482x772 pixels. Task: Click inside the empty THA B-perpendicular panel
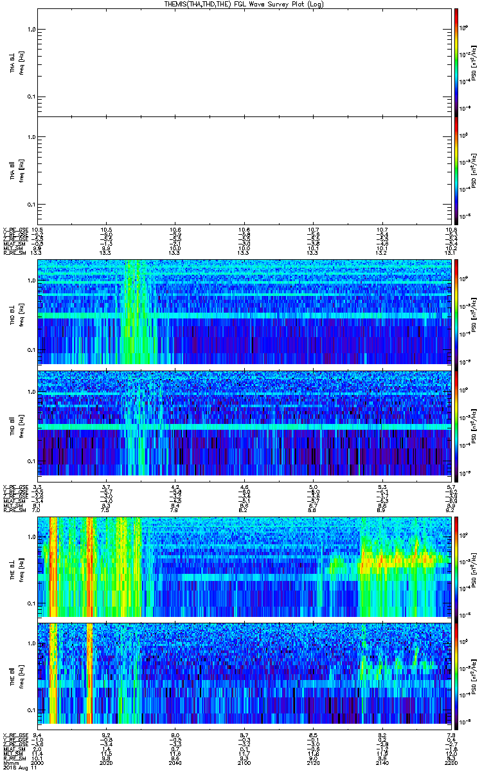(x=244, y=61)
